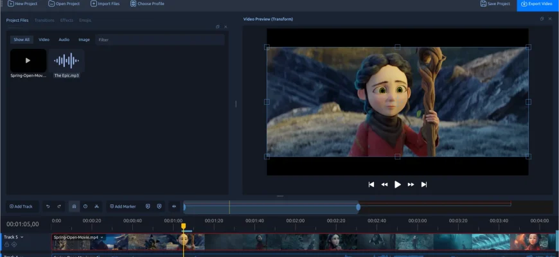Image resolution: width=559 pixels, height=257 pixels.
Task: Open the Effects tab
Action: (x=67, y=21)
